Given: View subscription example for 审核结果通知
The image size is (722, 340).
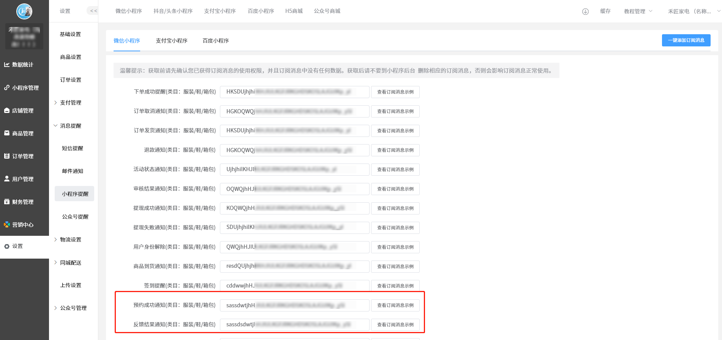Looking at the screenshot, I should (x=395, y=189).
